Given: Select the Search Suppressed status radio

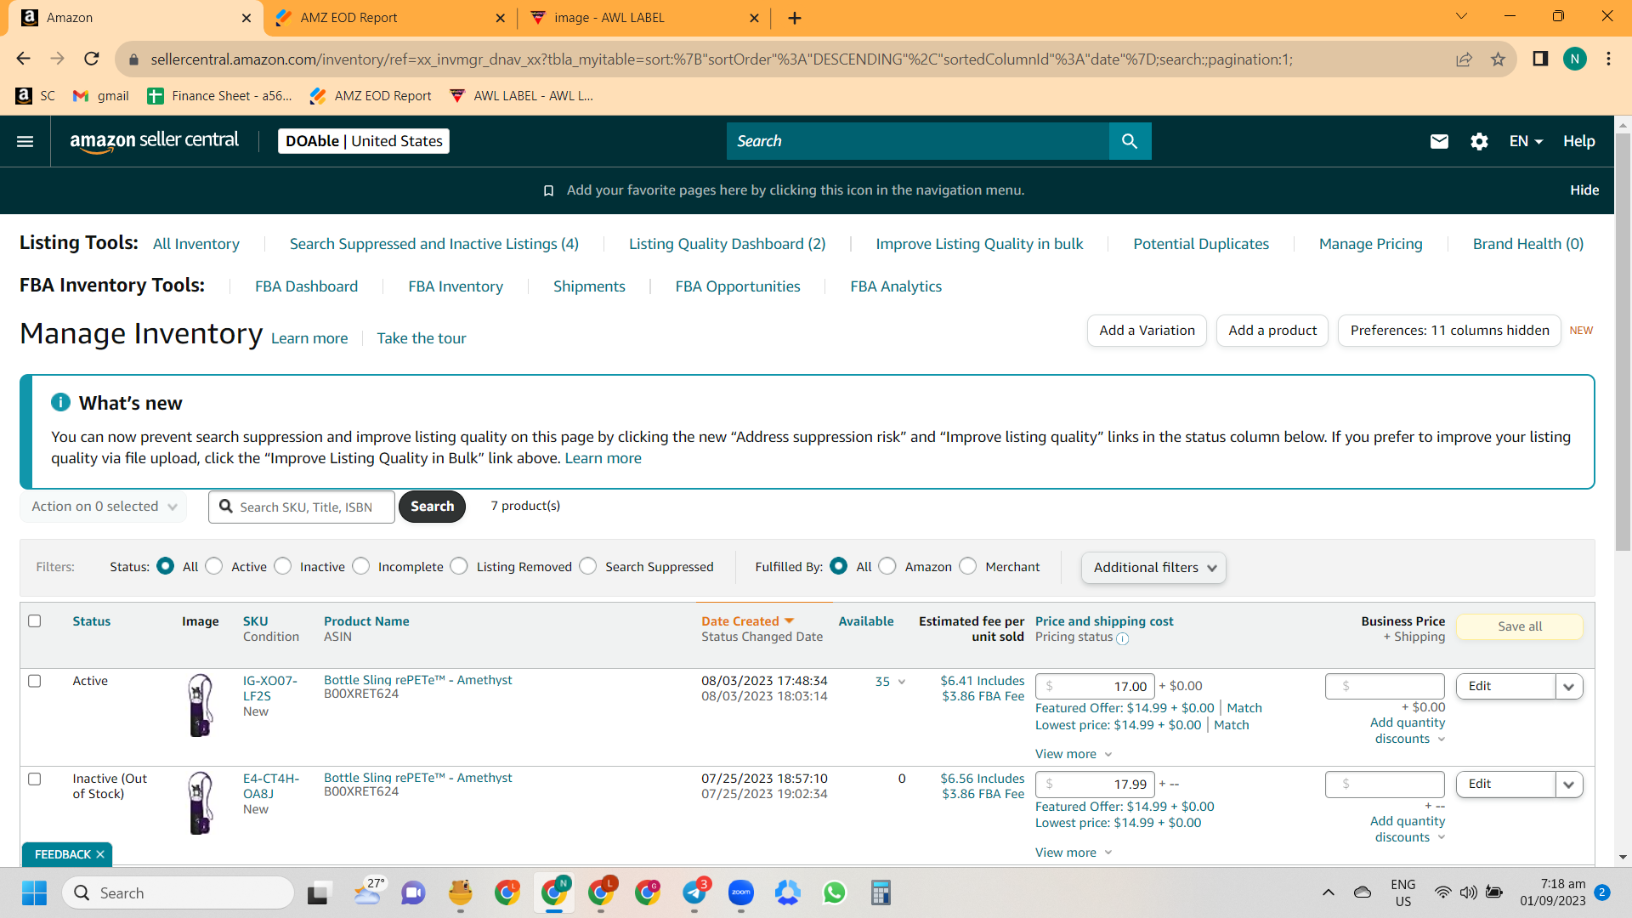Looking at the screenshot, I should point(588,566).
